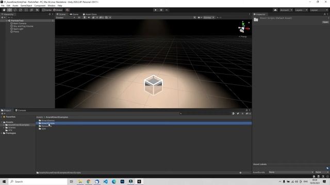Open the Layers dropdown

tap(301, 10)
